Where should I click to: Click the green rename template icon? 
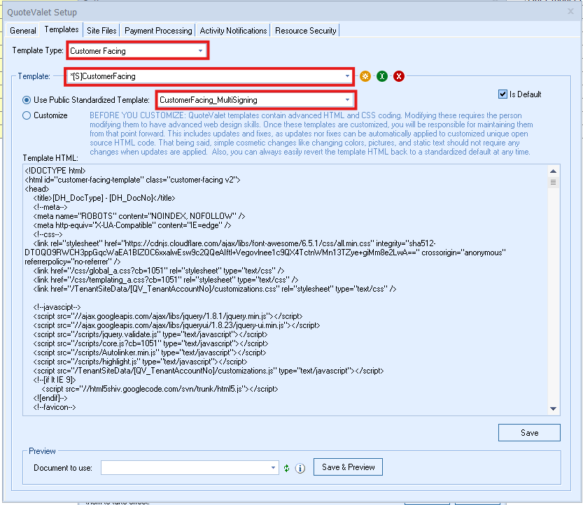click(382, 76)
